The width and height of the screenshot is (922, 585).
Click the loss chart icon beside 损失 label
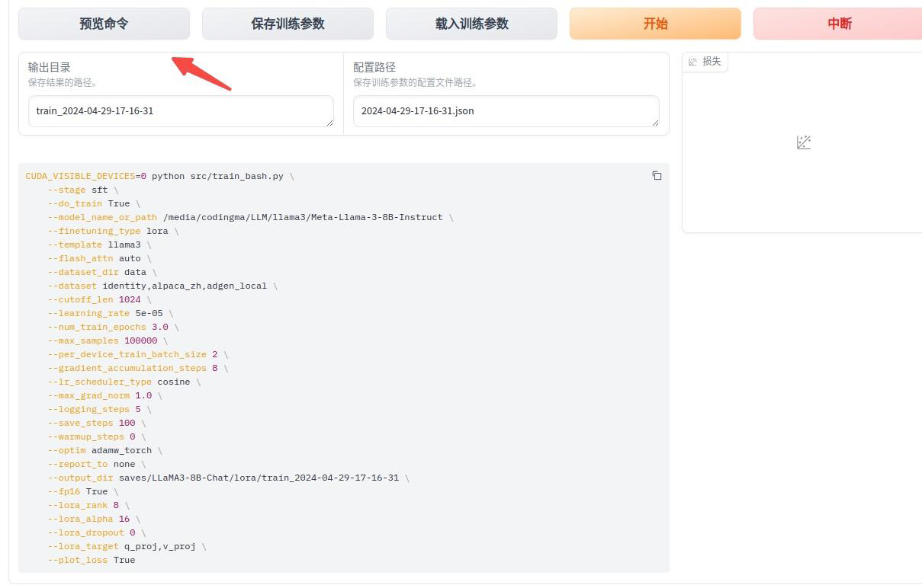coord(692,62)
